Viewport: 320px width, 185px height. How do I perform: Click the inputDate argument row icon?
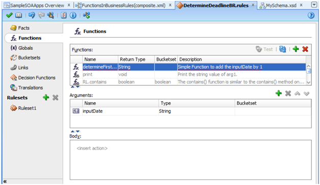76,111
